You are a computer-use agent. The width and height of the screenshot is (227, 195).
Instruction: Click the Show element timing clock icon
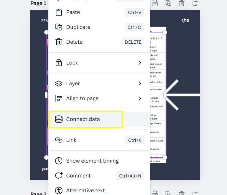[59, 161]
